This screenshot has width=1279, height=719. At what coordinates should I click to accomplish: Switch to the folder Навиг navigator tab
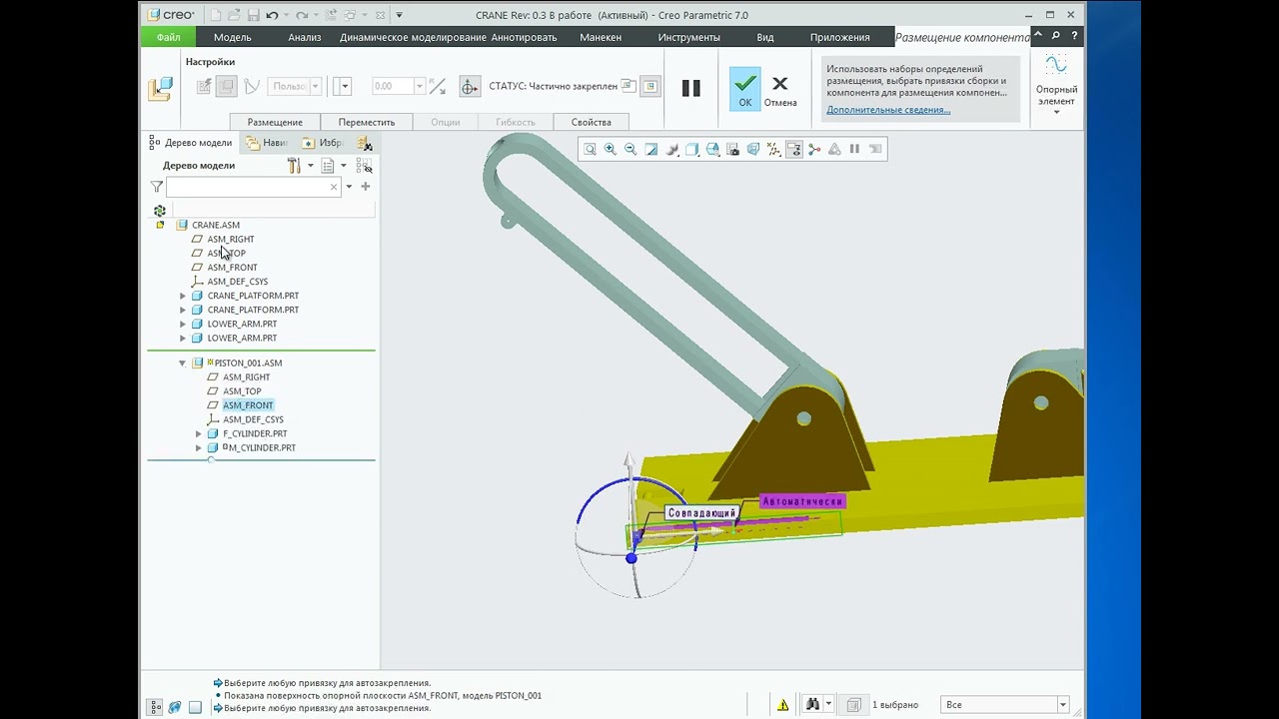tap(267, 143)
